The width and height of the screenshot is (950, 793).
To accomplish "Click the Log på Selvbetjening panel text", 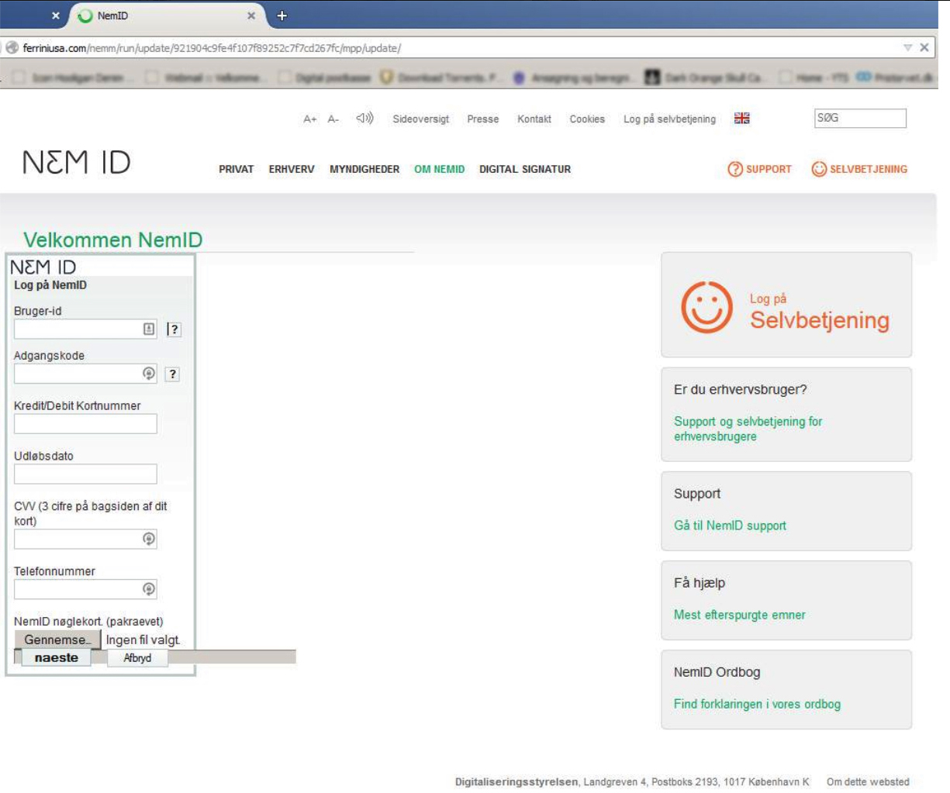I will tap(819, 312).
